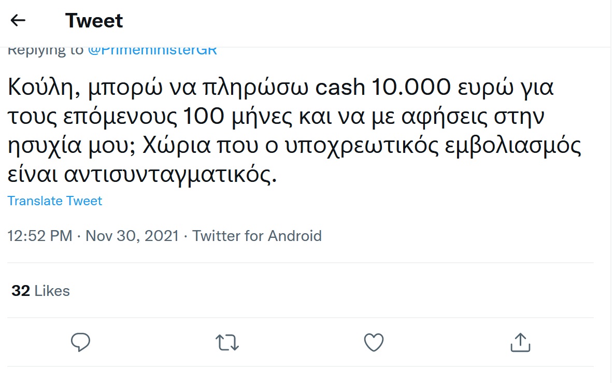Click the Translate Tweet link
This screenshot has width=613, height=383.
tap(55, 201)
